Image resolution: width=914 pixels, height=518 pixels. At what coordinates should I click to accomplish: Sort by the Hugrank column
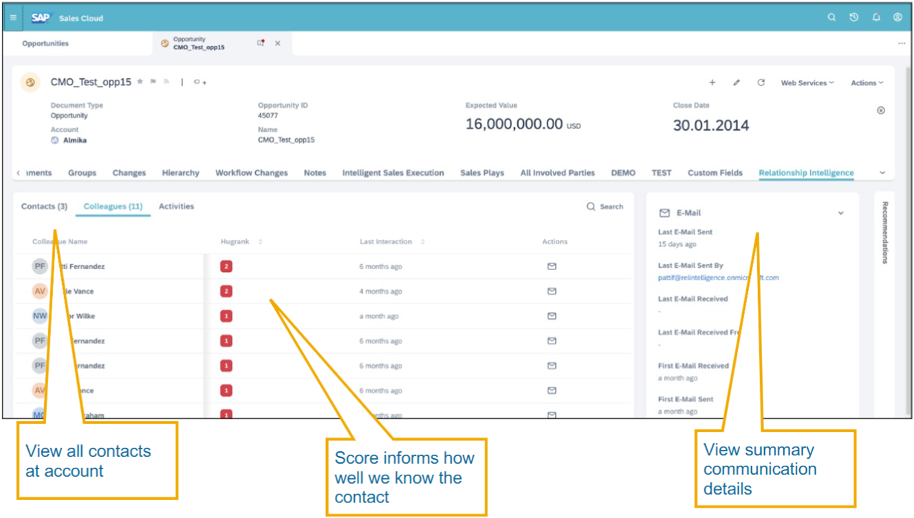pos(241,242)
